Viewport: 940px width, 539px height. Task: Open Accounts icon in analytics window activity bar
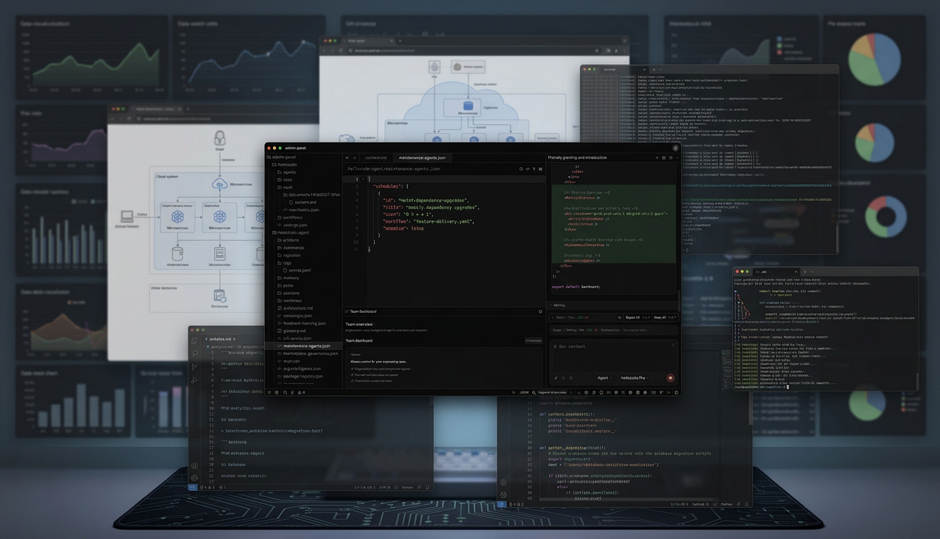pos(195,465)
